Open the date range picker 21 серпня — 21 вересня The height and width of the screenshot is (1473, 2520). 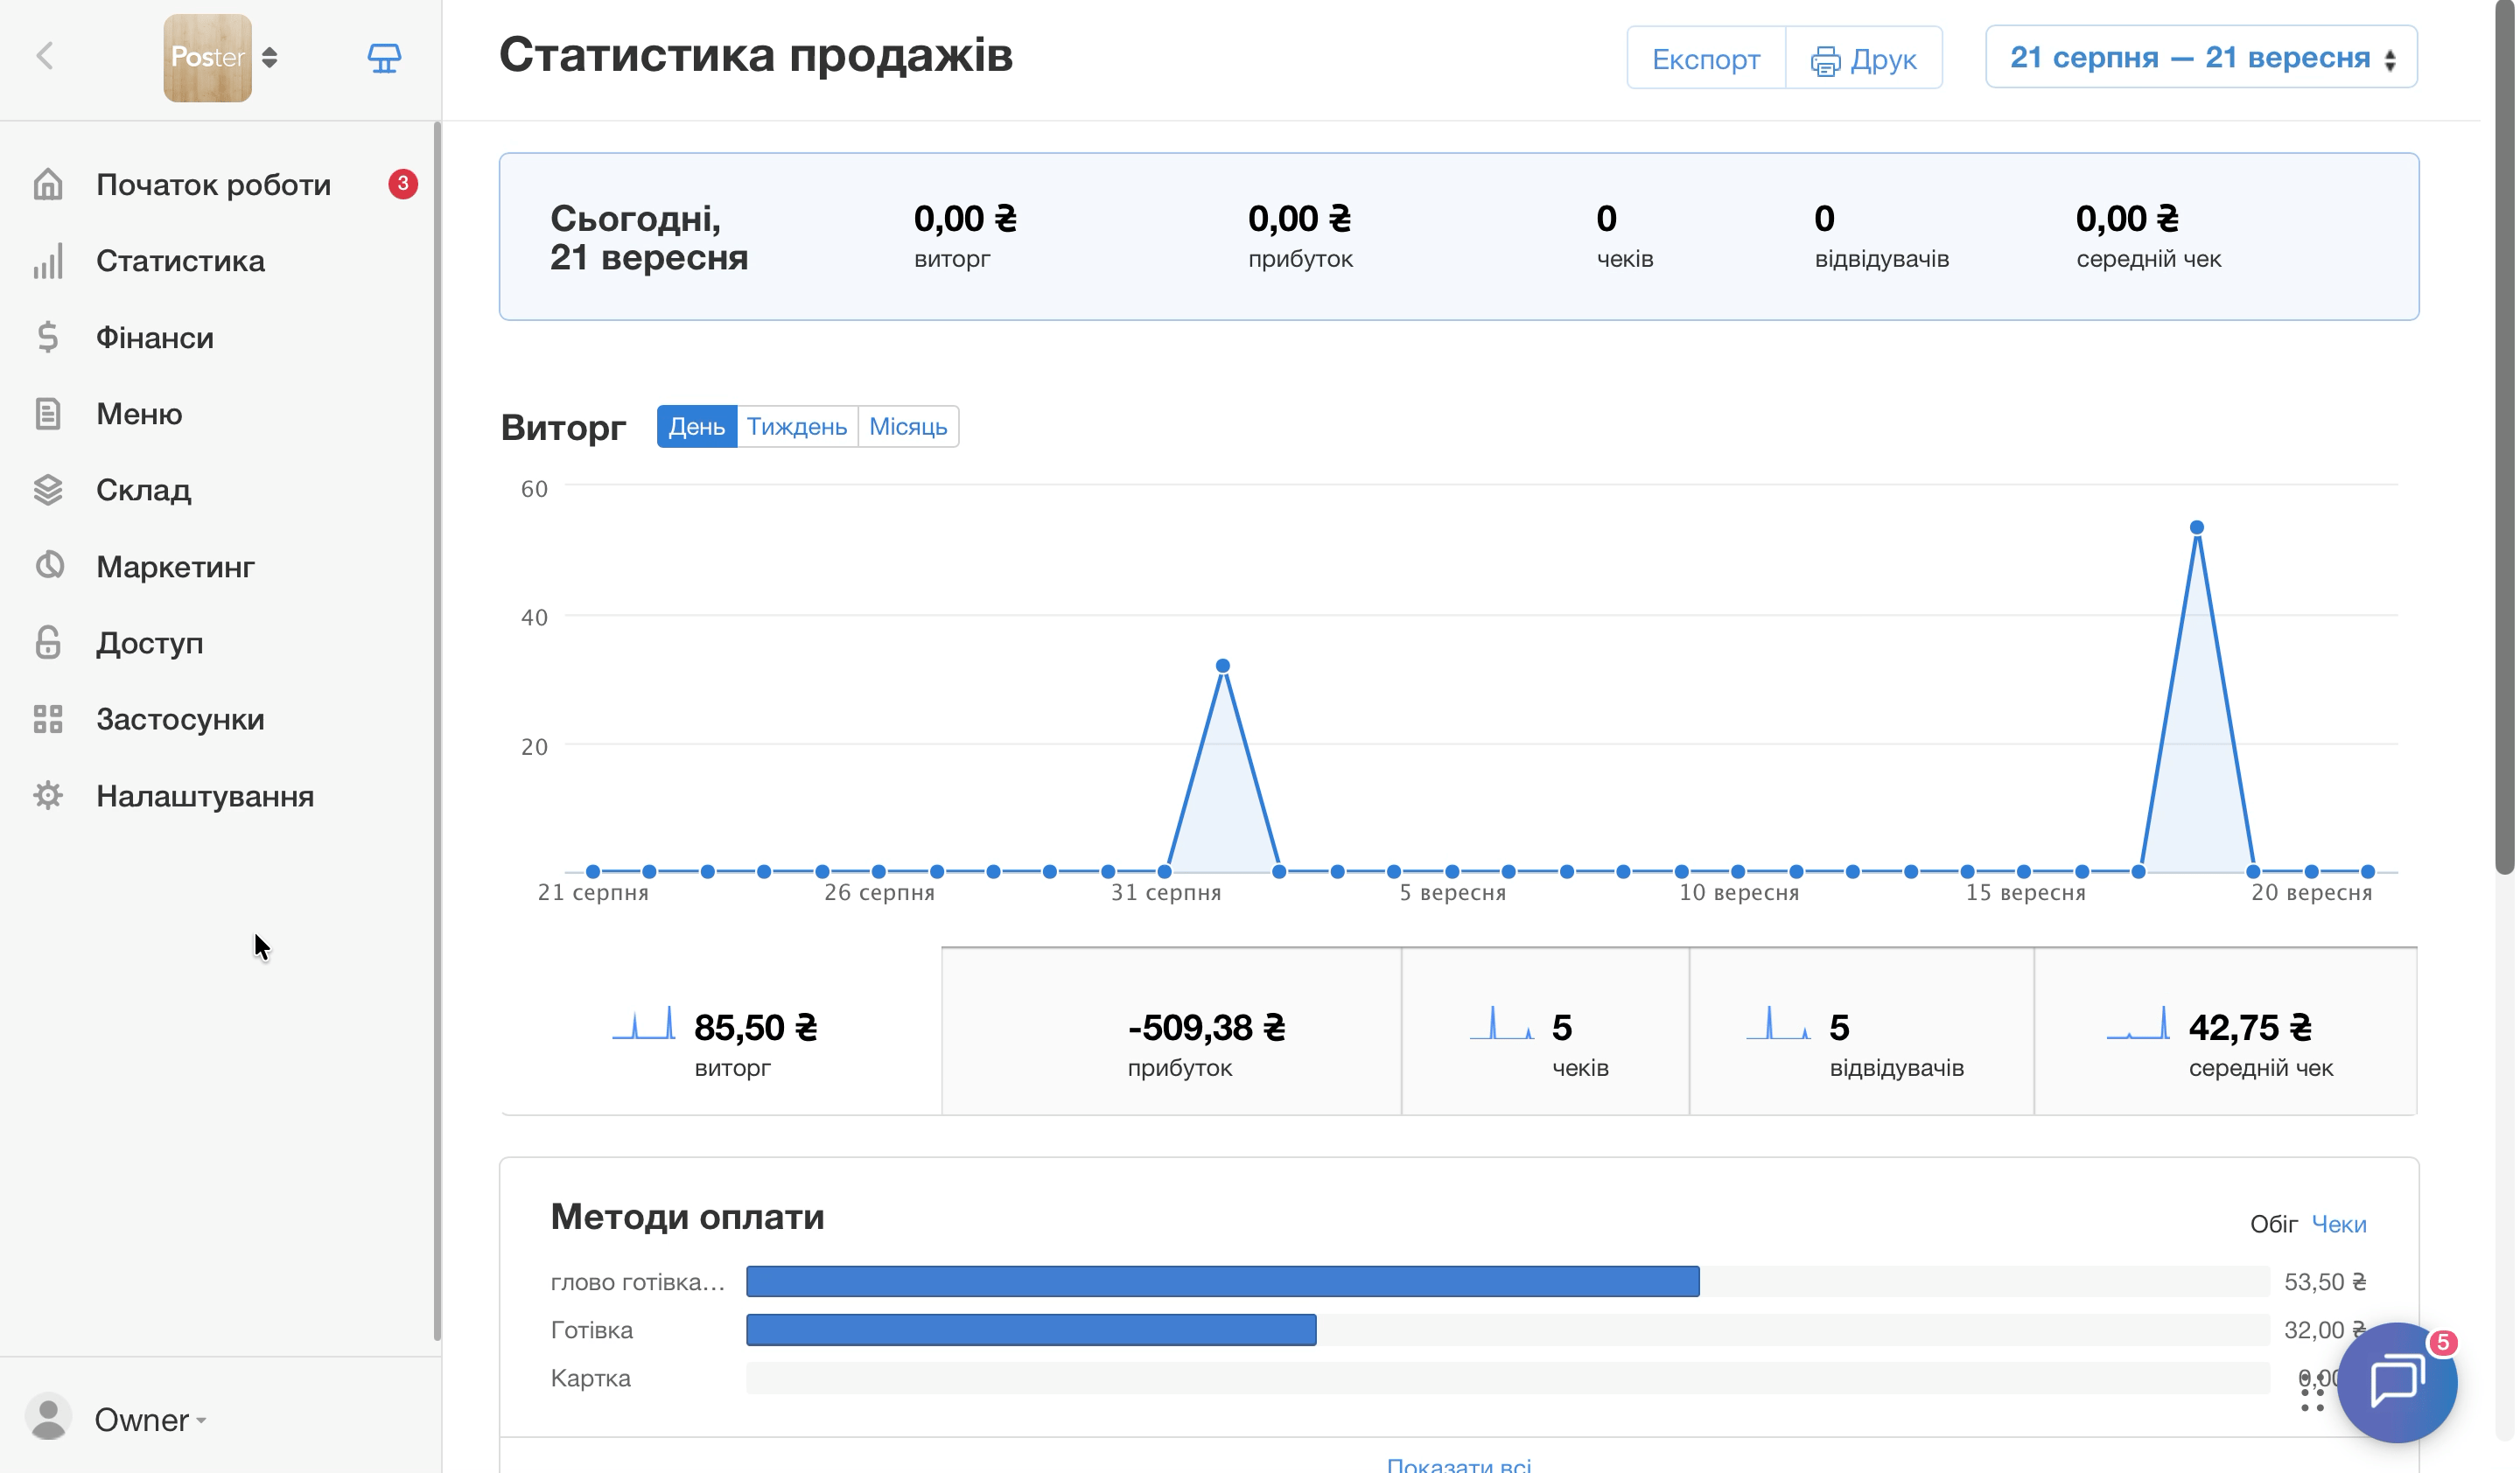pos(2201,58)
